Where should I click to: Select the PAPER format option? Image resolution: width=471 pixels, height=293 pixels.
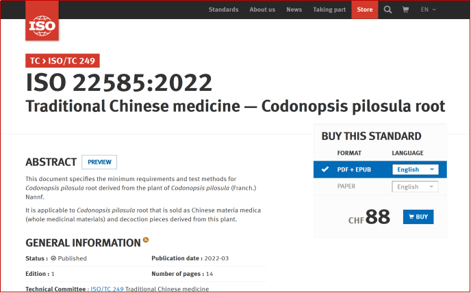tap(346, 186)
